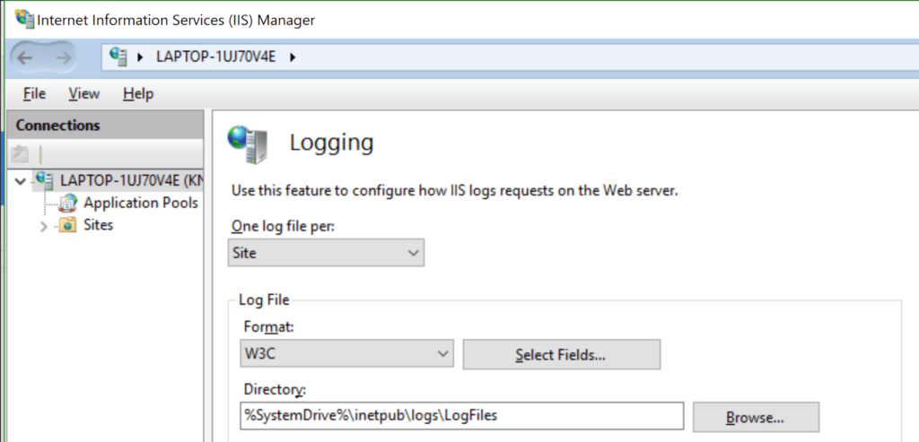Open the Help menu
The height and width of the screenshot is (442, 919).
click(138, 93)
